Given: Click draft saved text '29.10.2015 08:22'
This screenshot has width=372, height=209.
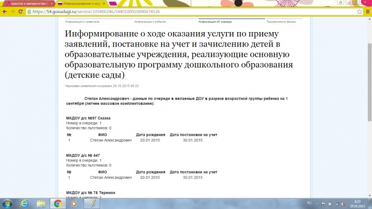Looking at the screenshot, I should [x=126, y=86].
